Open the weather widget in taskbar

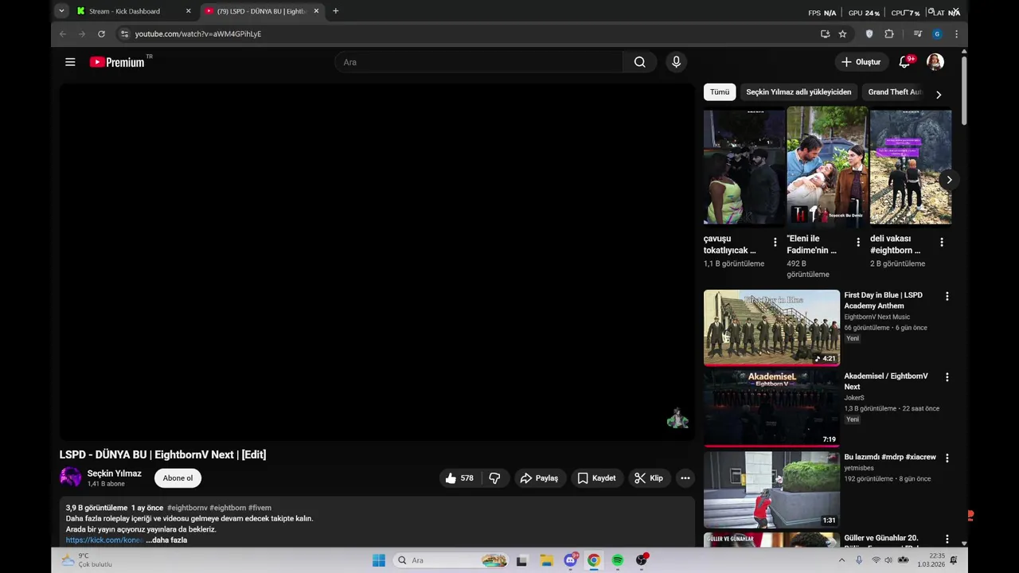coord(87,560)
